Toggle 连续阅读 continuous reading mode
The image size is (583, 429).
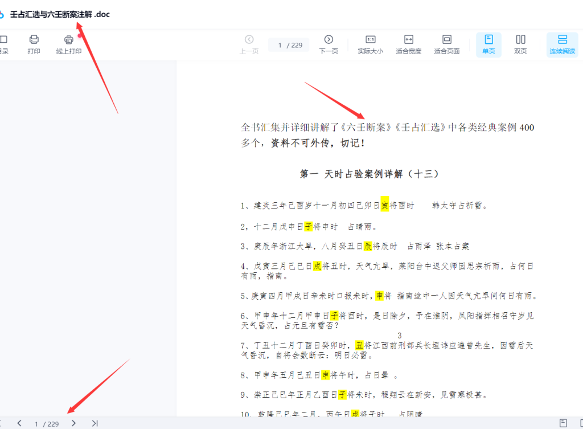pos(563,44)
